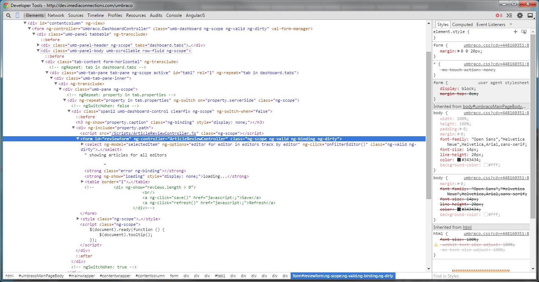Click the #343434 color swatch in first body rule

tap(459, 160)
